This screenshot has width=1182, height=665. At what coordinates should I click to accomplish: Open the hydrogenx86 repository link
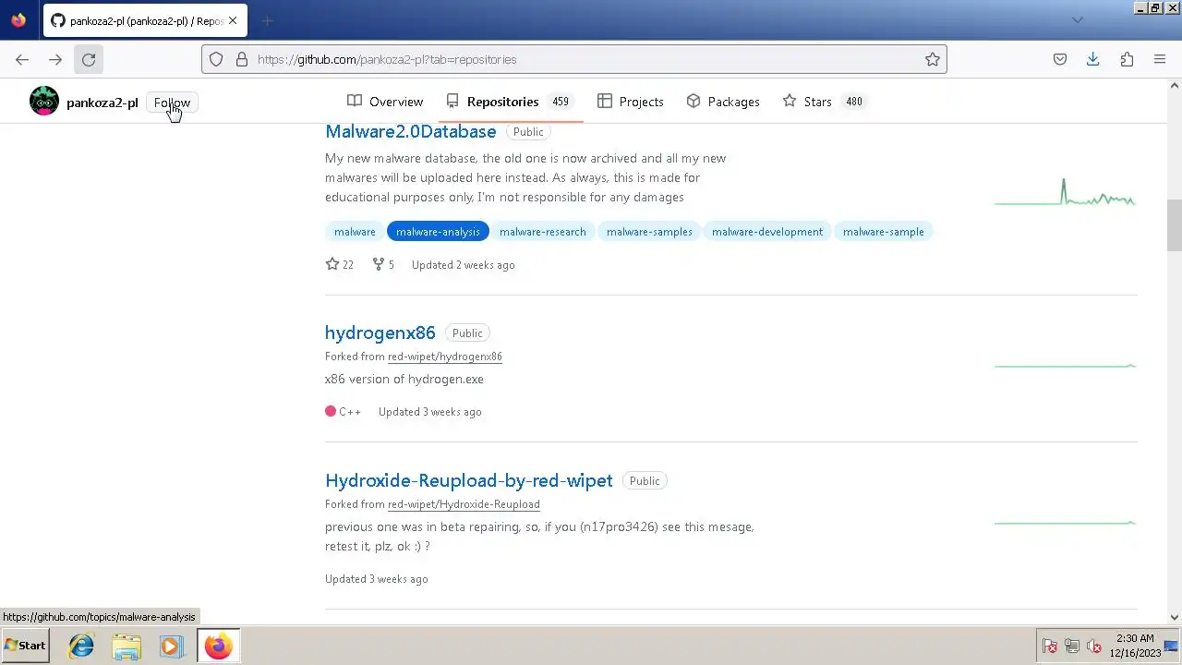tap(380, 332)
